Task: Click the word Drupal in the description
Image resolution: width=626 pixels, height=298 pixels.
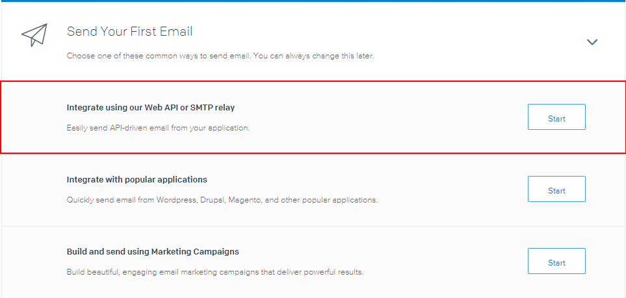Action: [211, 200]
